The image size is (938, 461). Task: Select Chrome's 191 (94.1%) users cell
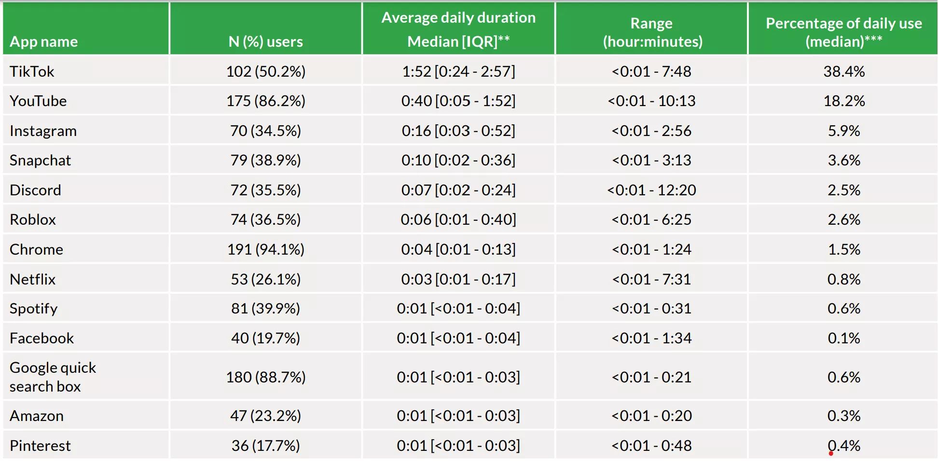(265, 249)
